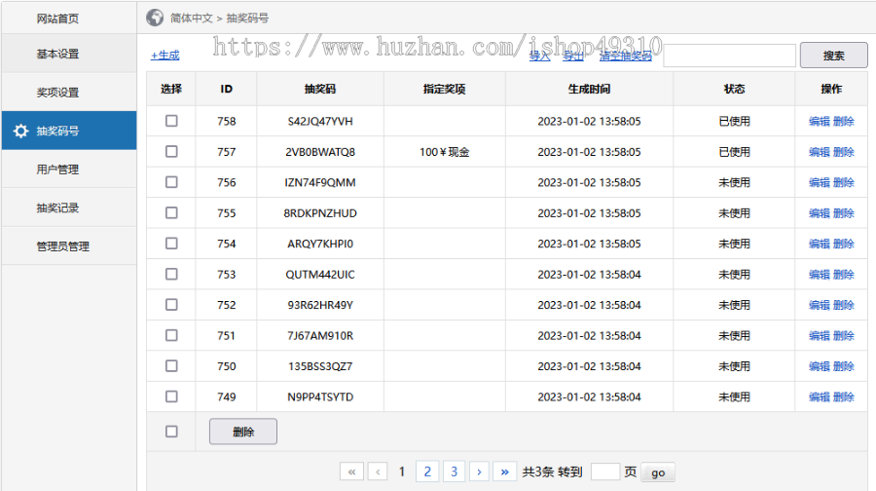Click lottery code IZN74F9QMM
Image resolution: width=876 pixels, height=491 pixels.
[x=320, y=182]
